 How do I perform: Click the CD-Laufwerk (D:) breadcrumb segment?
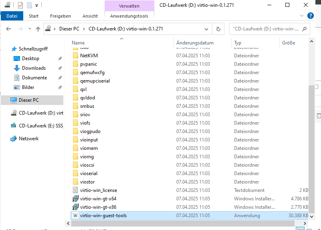(x=126, y=29)
